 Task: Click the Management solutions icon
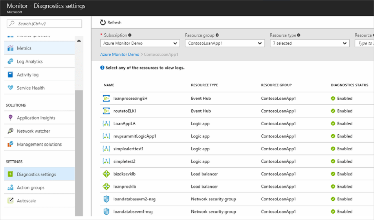pyautogui.click(x=11, y=144)
